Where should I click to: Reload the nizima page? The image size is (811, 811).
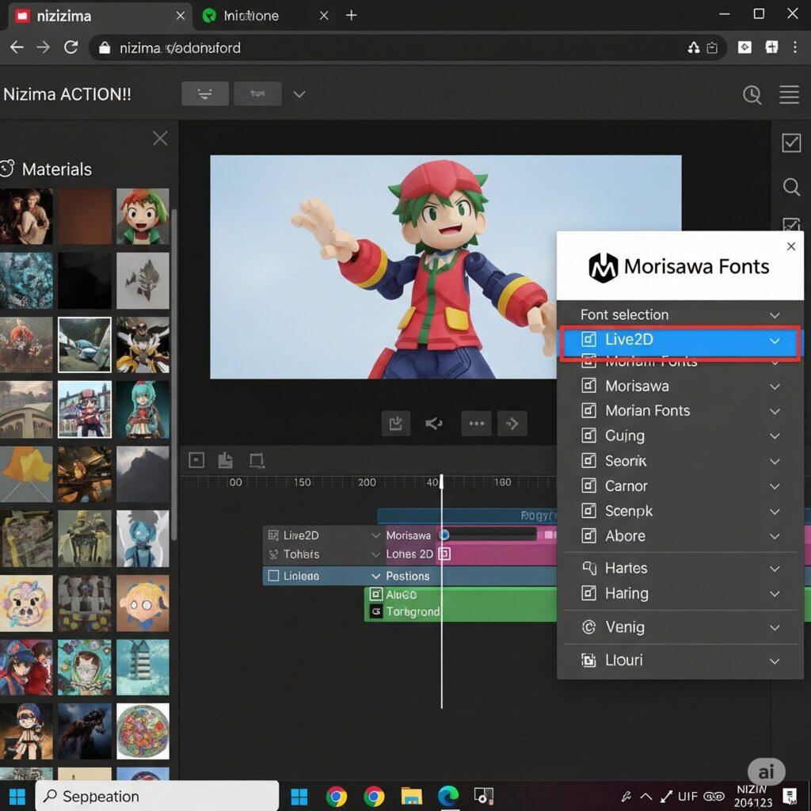point(70,48)
